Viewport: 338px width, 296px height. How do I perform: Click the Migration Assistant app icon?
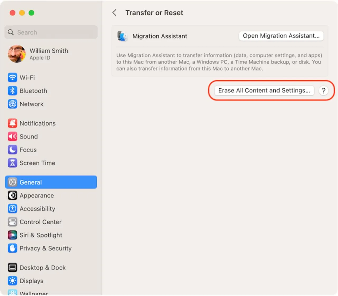122,36
